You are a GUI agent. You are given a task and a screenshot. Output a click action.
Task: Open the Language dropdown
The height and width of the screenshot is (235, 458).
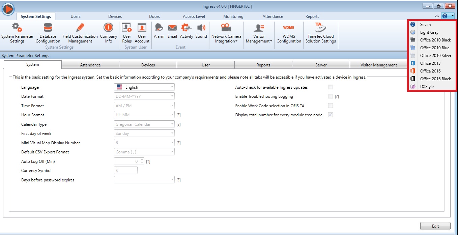click(x=144, y=87)
